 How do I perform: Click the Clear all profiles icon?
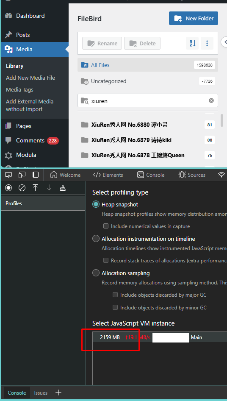coord(22,188)
